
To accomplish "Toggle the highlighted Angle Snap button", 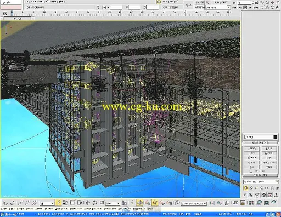I will [155, 203].
